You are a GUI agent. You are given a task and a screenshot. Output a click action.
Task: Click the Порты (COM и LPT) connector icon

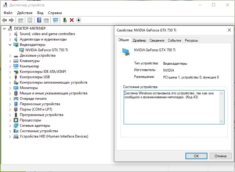(16, 109)
